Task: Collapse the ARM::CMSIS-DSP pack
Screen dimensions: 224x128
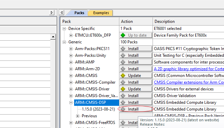Action: (x=71, y=103)
